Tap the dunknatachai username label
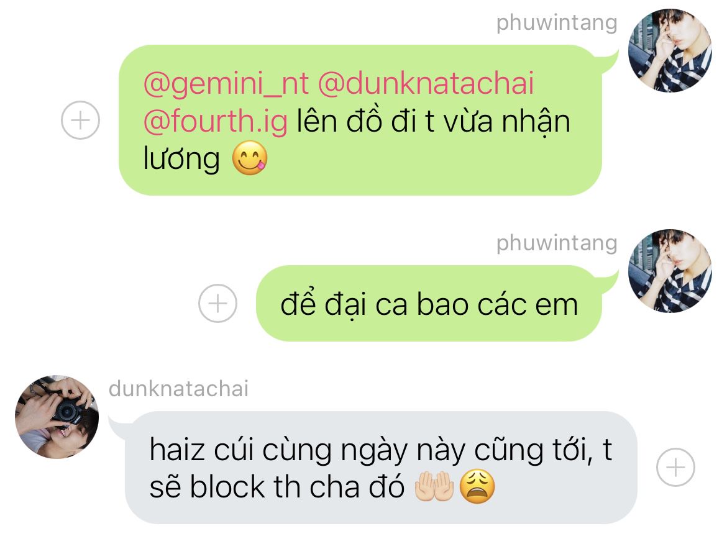 pyautogui.click(x=178, y=388)
